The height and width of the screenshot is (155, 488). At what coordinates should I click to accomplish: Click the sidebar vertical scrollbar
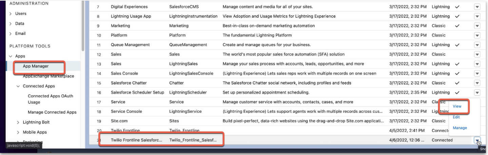click(x=83, y=25)
